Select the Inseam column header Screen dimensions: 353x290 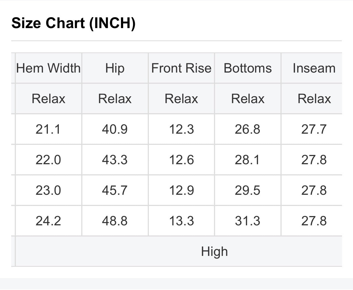[x=314, y=68]
